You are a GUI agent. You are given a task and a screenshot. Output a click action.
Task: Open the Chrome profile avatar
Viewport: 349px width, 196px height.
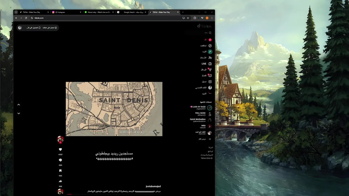tap(207, 18)
